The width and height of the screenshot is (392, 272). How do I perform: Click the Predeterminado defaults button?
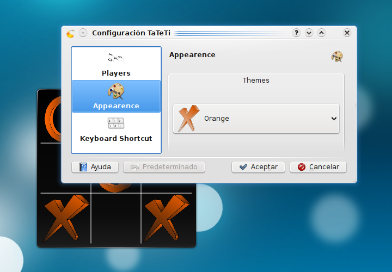[x=164, y=167]
